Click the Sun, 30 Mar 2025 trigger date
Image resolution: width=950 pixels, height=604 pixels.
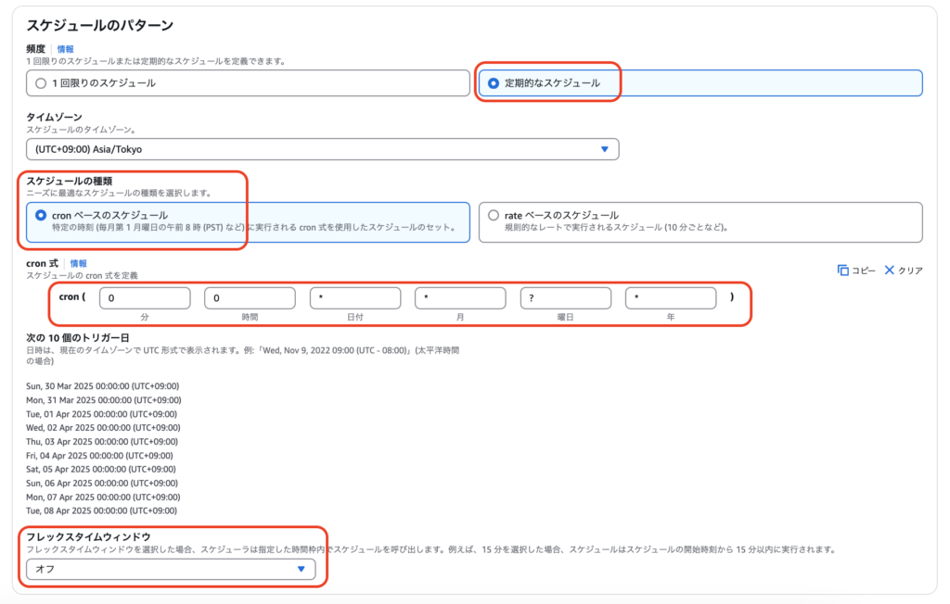pos(102,386)
